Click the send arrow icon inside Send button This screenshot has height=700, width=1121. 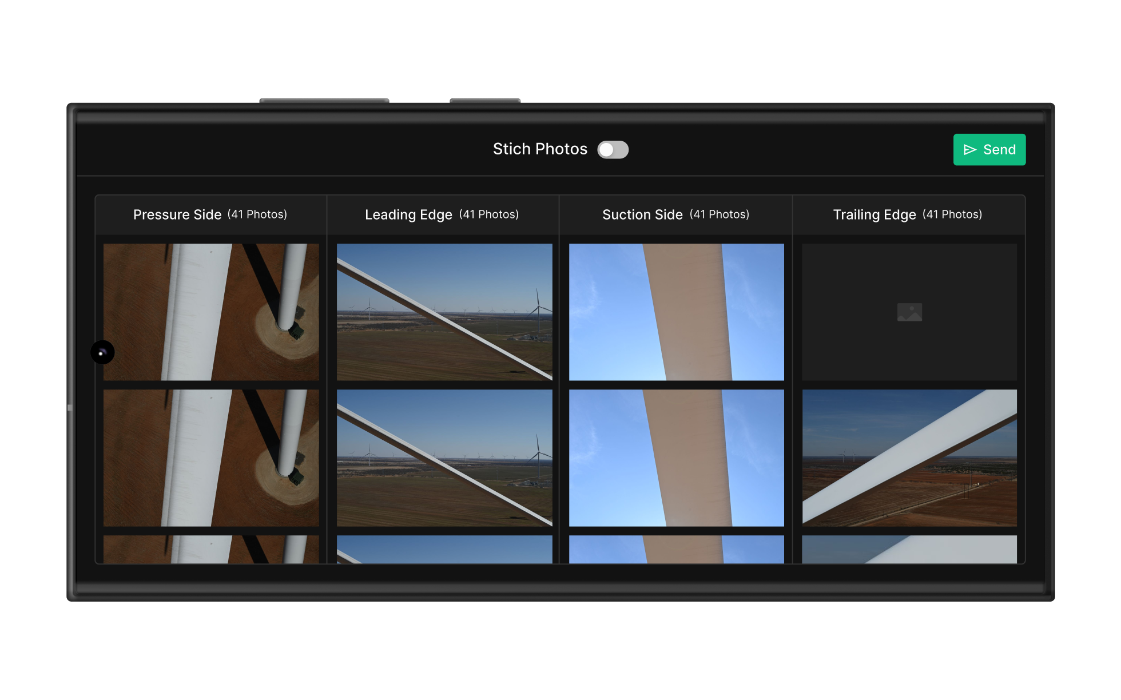point(970,149)
